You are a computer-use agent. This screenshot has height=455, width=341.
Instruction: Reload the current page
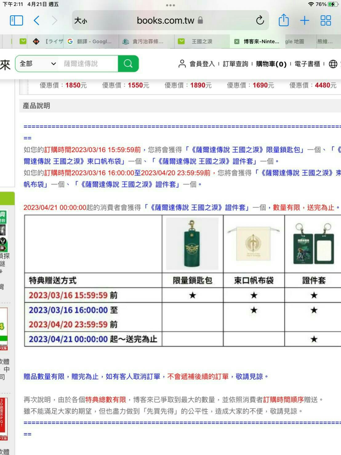click(x=260, y=20)
